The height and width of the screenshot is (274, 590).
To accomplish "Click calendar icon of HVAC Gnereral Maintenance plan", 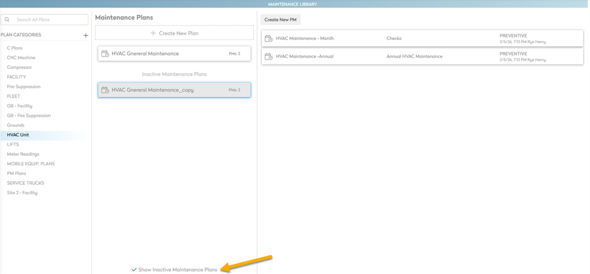I will (105, 54).
